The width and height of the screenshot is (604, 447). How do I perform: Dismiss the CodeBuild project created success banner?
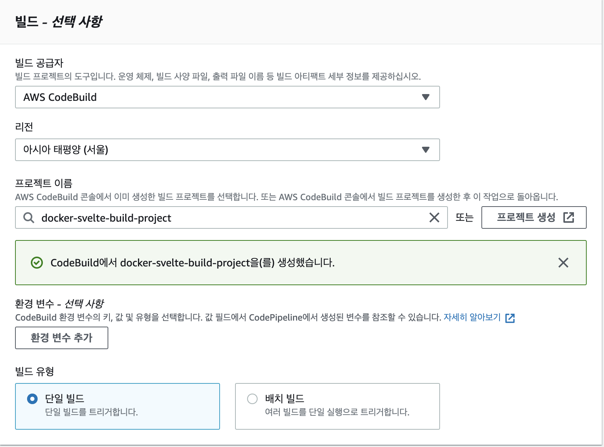(x=563, y=263)
